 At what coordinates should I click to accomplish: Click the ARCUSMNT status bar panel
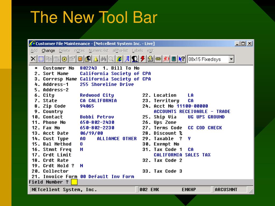230,190
